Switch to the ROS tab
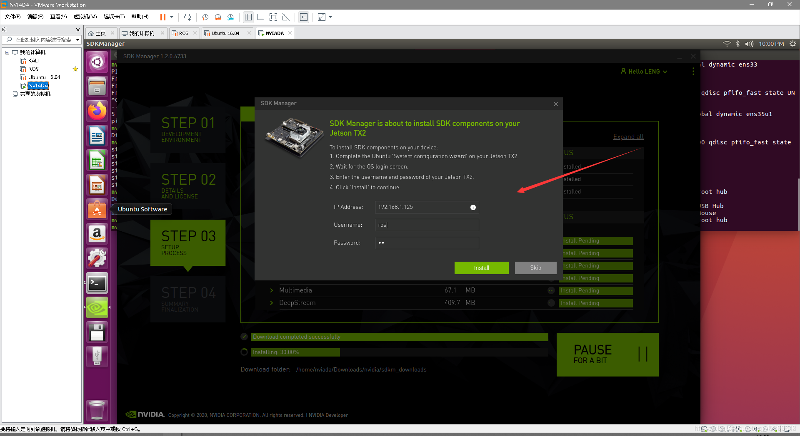 [184, 33]
